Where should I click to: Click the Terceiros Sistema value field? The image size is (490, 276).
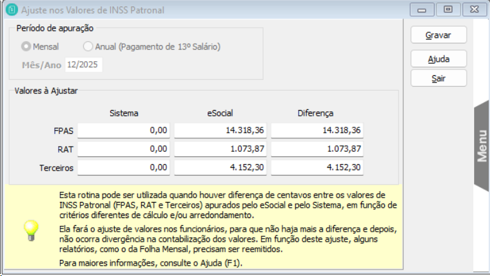124,168
